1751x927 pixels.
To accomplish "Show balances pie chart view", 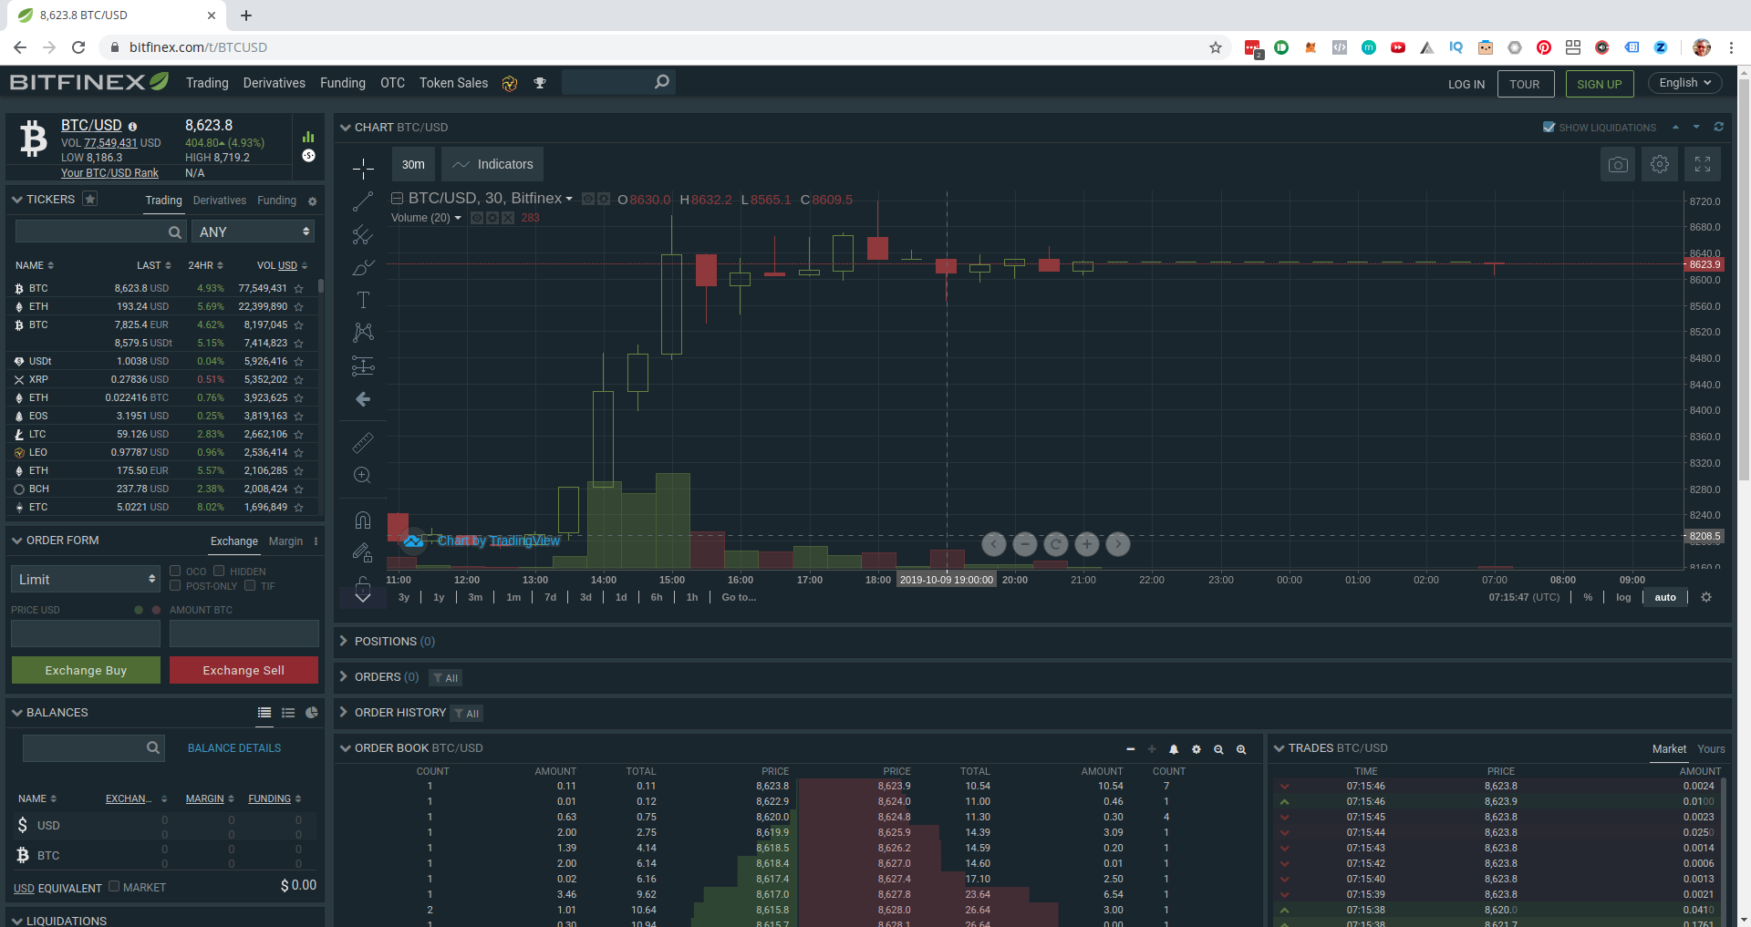I will point(312,713).
